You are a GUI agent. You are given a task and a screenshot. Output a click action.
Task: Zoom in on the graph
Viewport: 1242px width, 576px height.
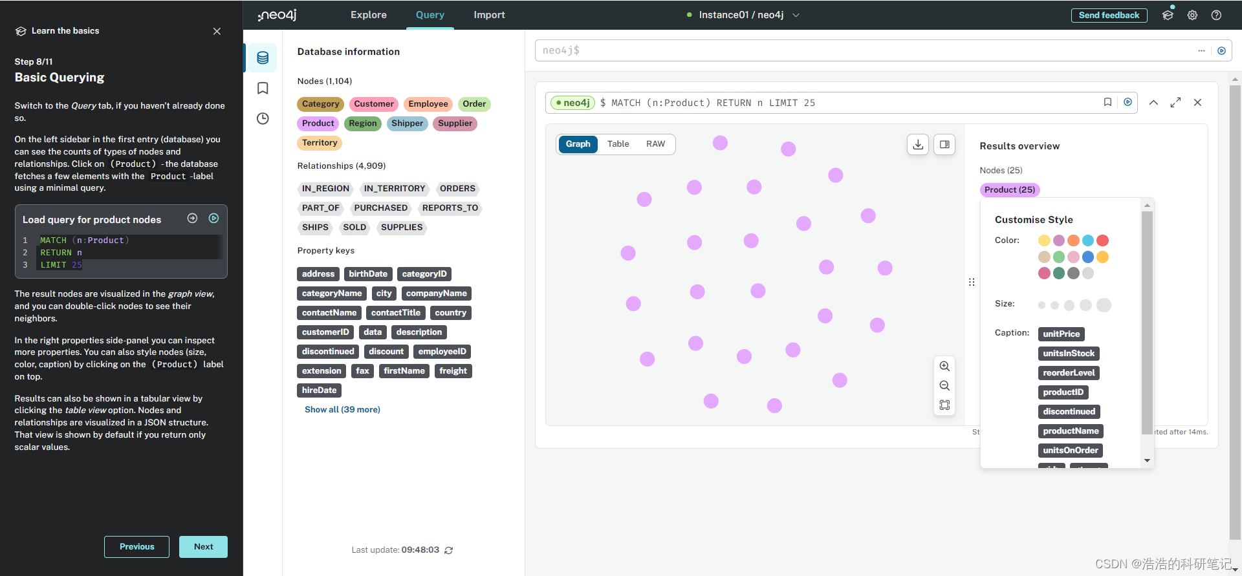[x=944, y=366]
